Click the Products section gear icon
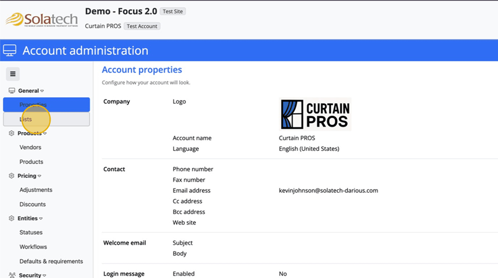Viewport: 498px width, 278px height. point(12,133)
